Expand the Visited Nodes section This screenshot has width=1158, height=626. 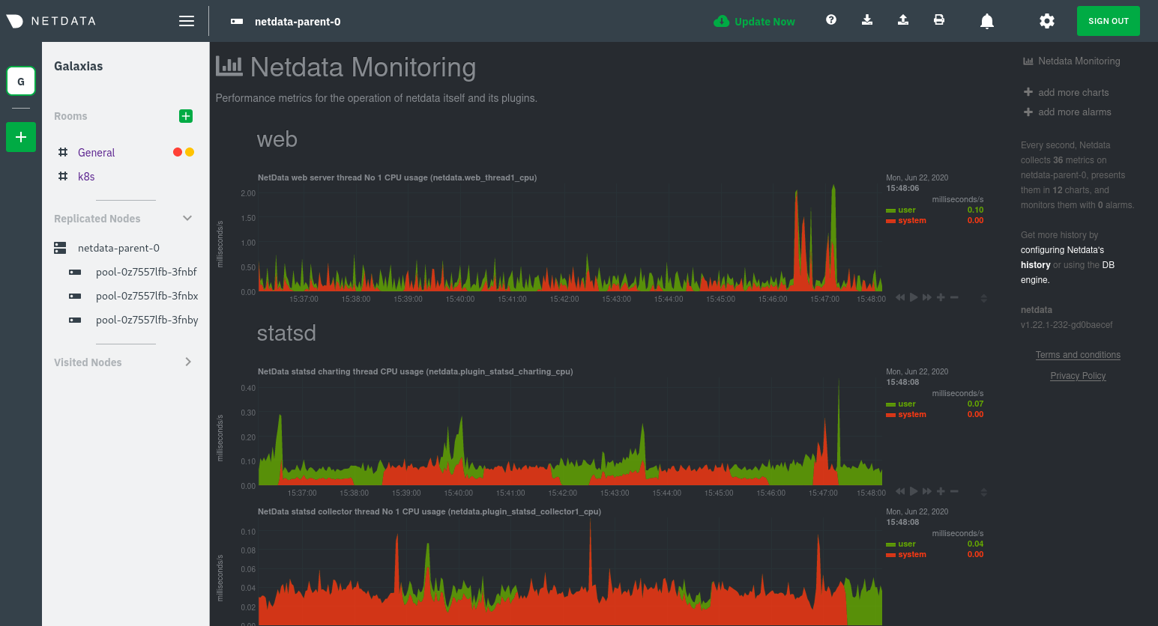[188, 362]
